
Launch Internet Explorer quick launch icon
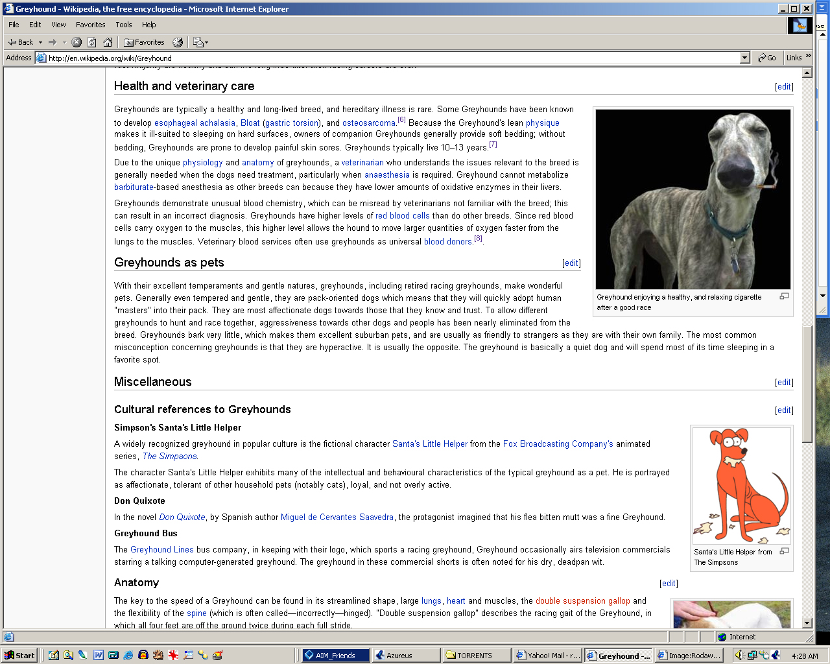tap(128, 655)
